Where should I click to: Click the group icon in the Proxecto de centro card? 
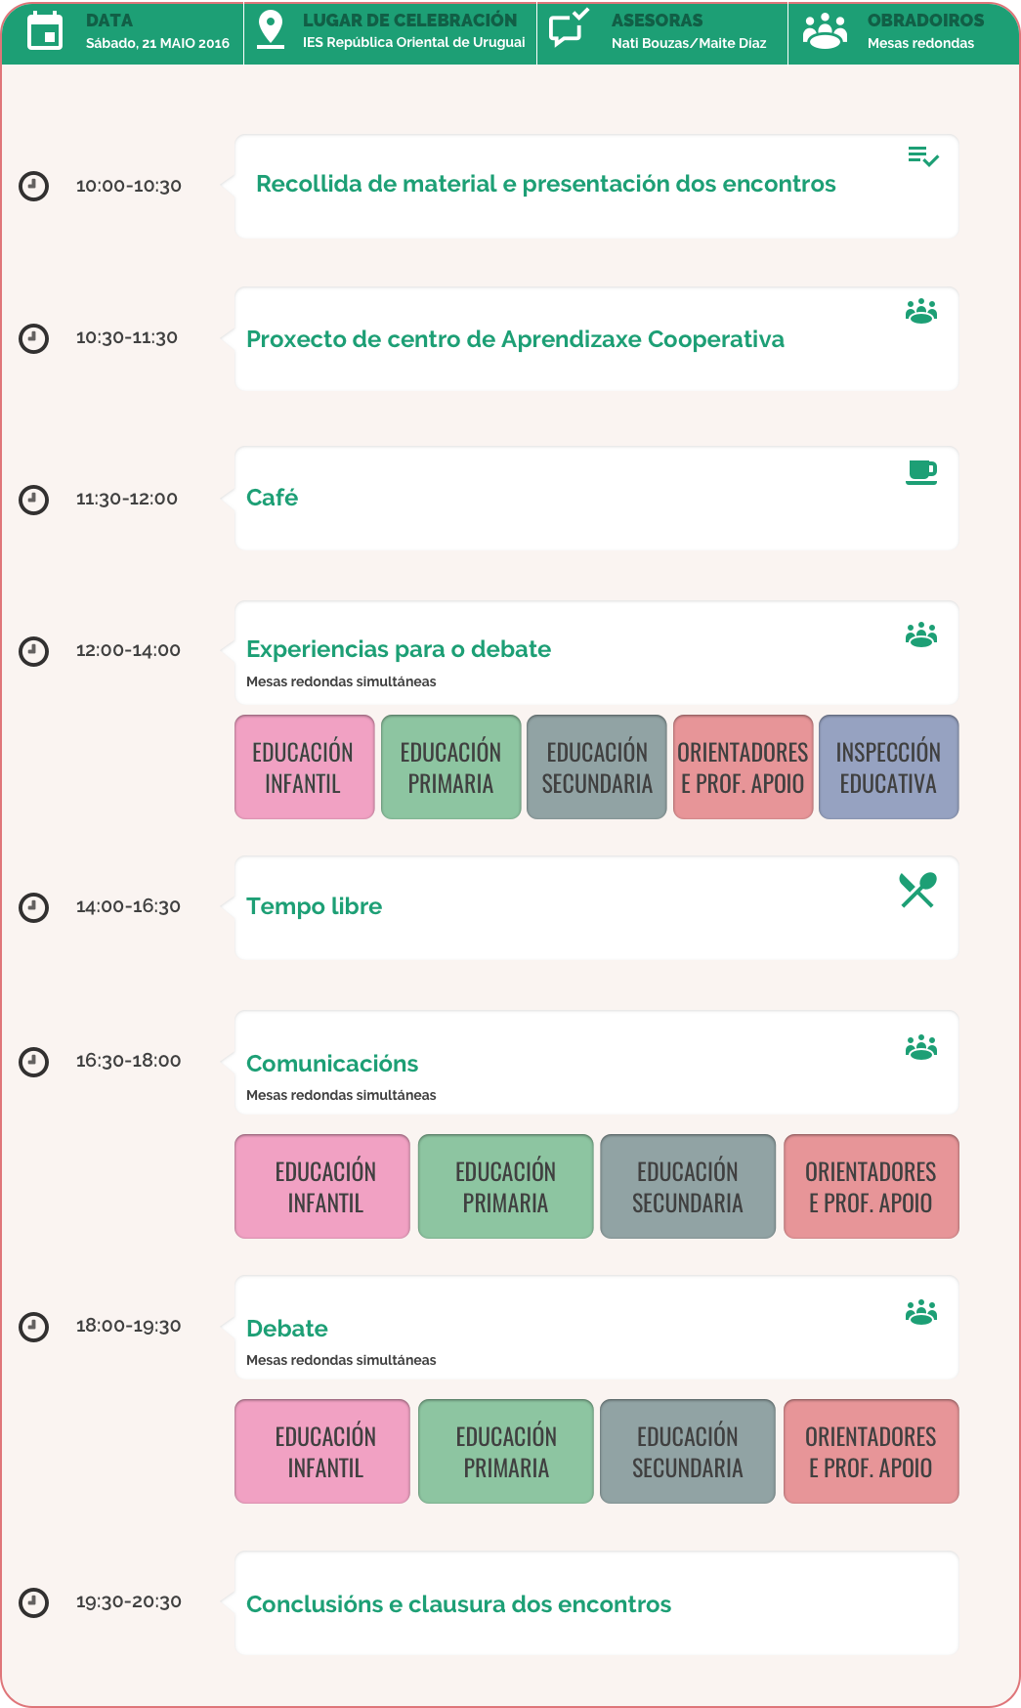[921, 312]
